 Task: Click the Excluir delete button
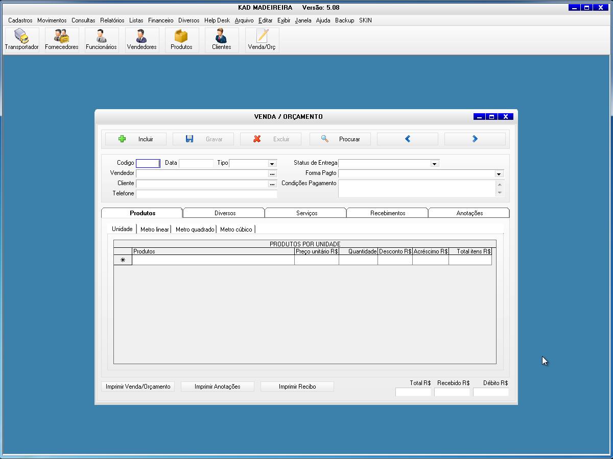tap(271, 139)
